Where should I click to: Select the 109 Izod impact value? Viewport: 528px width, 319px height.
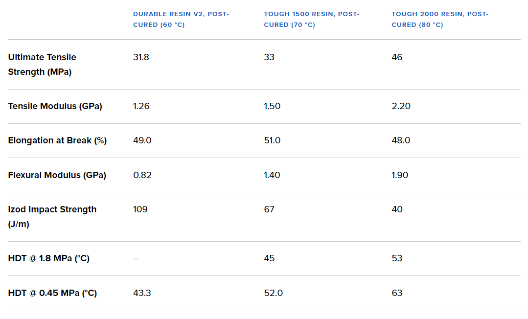[x=140, y=209]
